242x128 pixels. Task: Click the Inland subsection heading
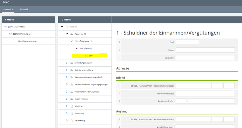(121, 78)
